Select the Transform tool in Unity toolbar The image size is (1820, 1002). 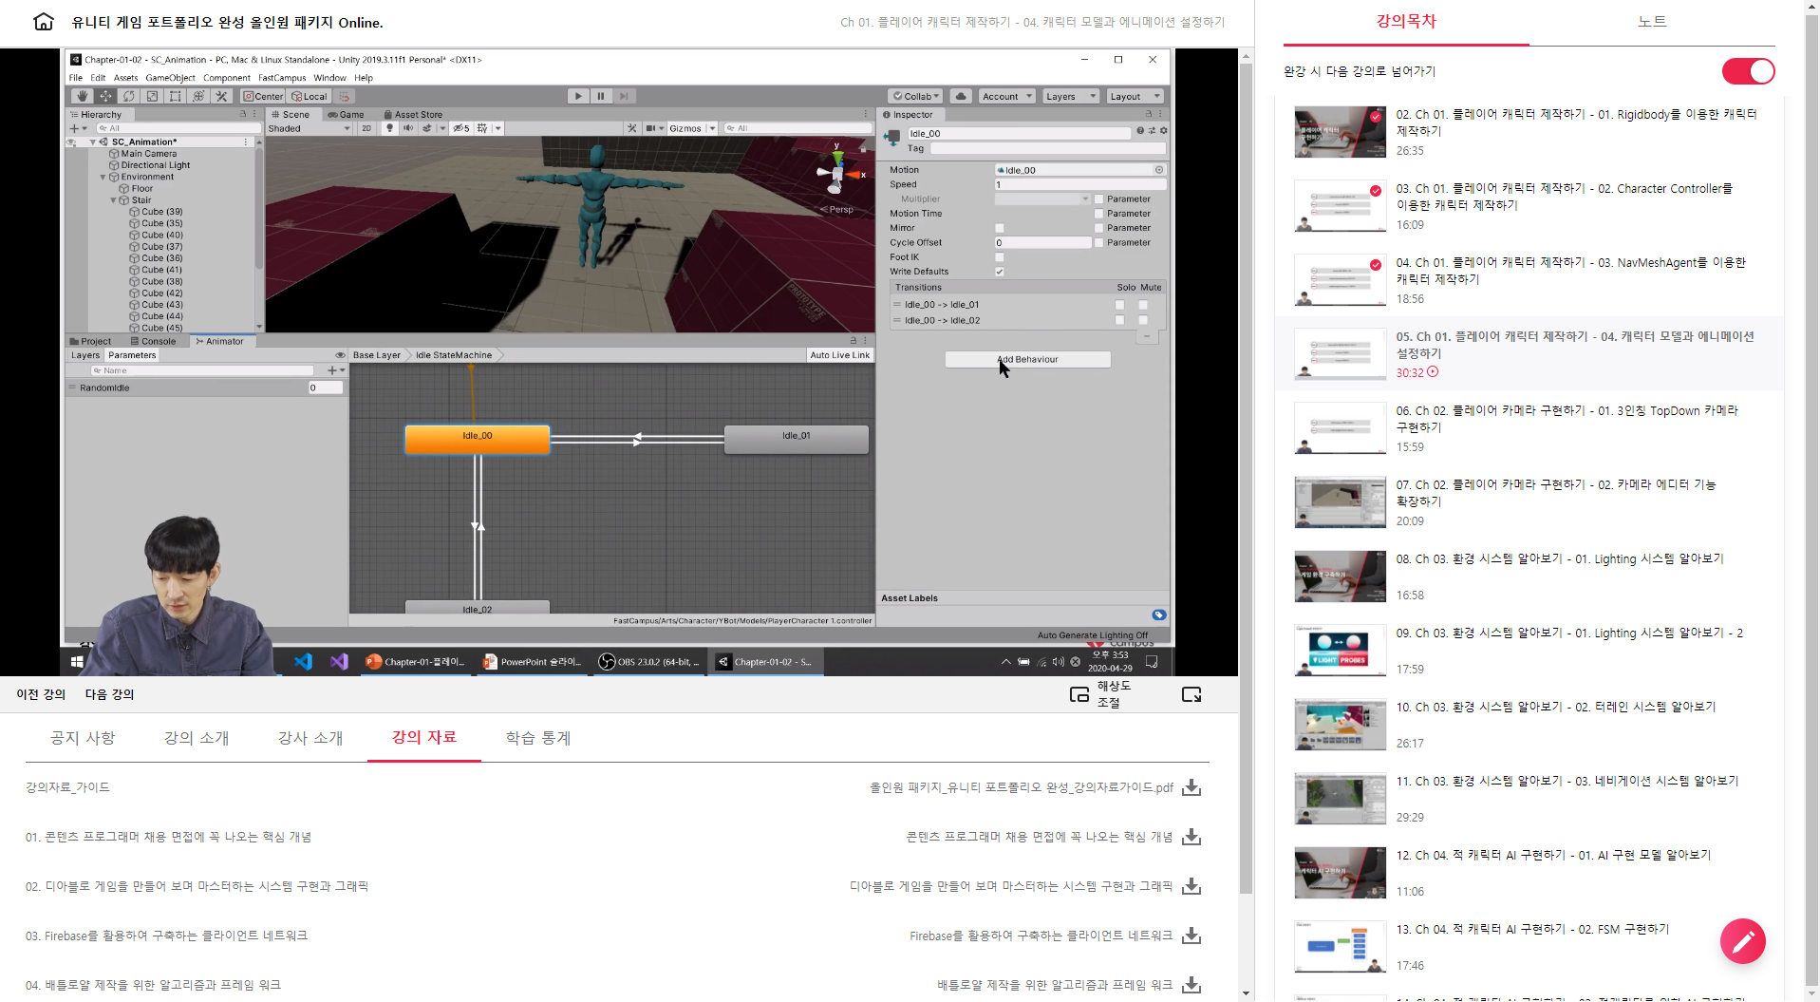click(x=198, y=96)
